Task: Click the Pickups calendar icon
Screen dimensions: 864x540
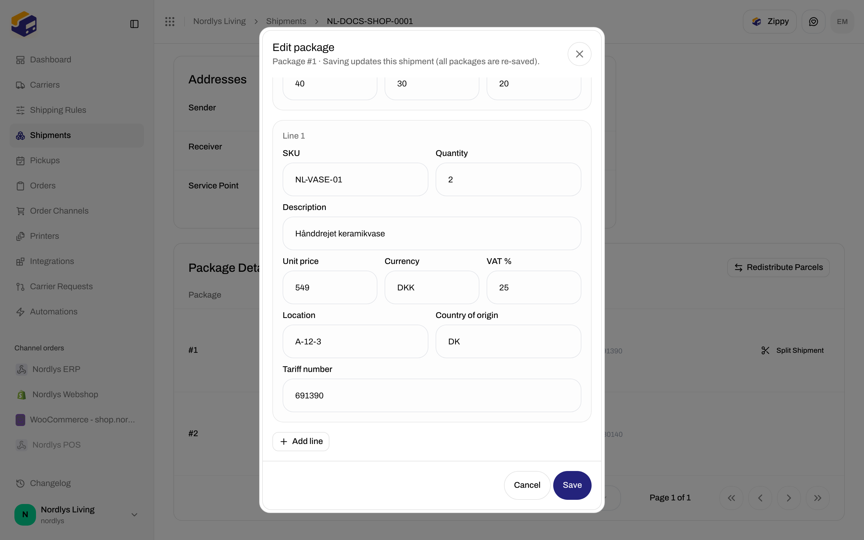Action: [x=20, y=161]
